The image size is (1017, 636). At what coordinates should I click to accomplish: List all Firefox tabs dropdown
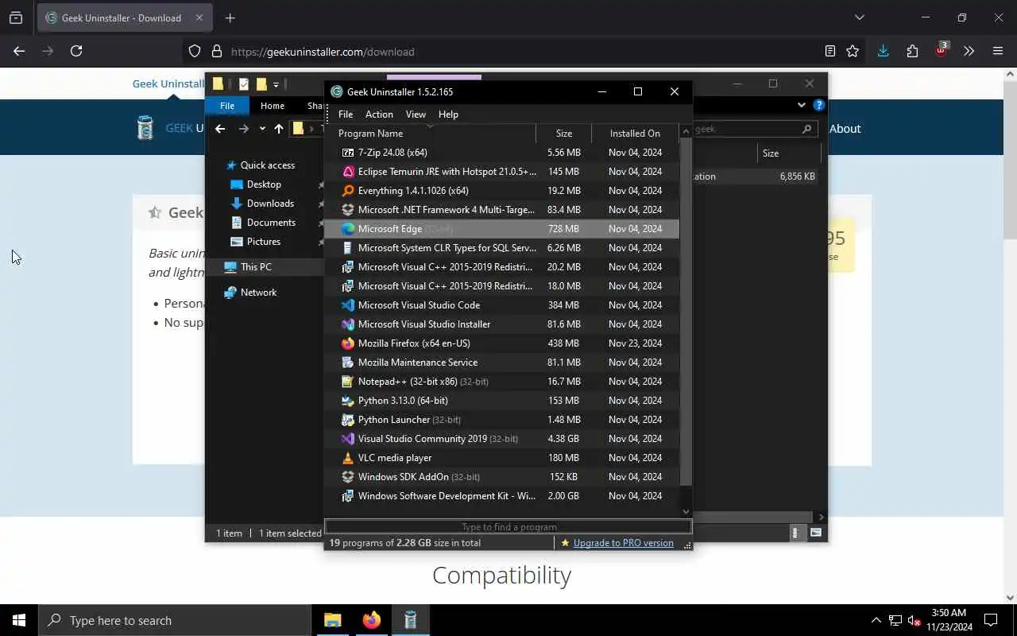[x=859, y=17]
